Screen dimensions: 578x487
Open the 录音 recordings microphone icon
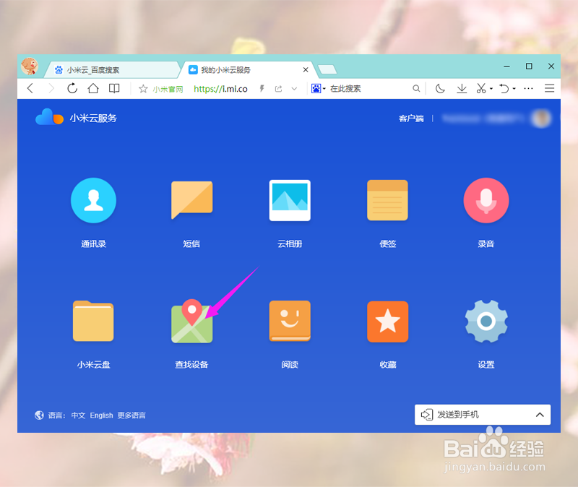point(486,200)
